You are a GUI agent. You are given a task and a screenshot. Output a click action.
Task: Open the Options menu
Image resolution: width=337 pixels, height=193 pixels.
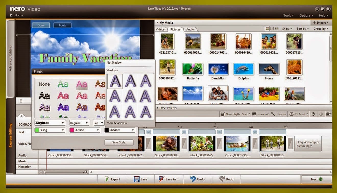click(306, 16)
